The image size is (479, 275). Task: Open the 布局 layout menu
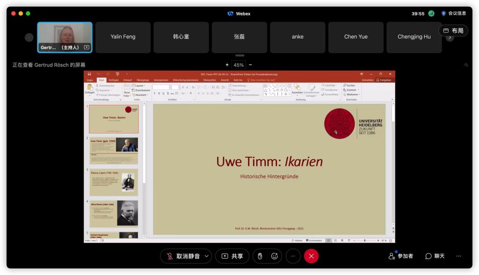(x=453, y=30)
